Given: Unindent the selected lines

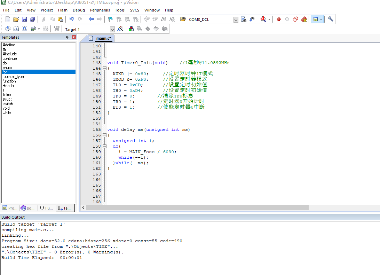Looking at the screenshot, I should pyautogui.click(x=155, y=19).
